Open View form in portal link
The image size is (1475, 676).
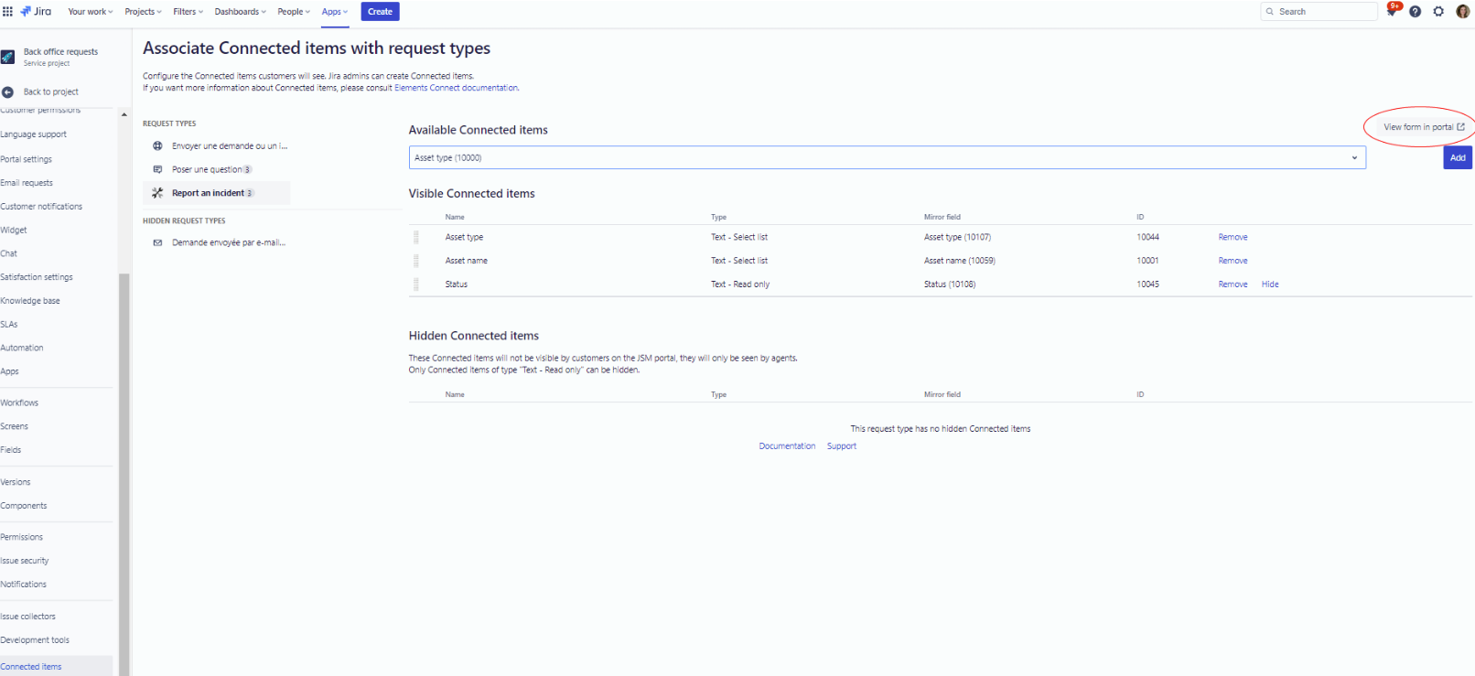click(1423, 127)
